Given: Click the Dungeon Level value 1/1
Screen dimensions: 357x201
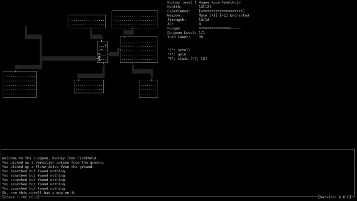Looking at the screenshot, I should 202,32.
